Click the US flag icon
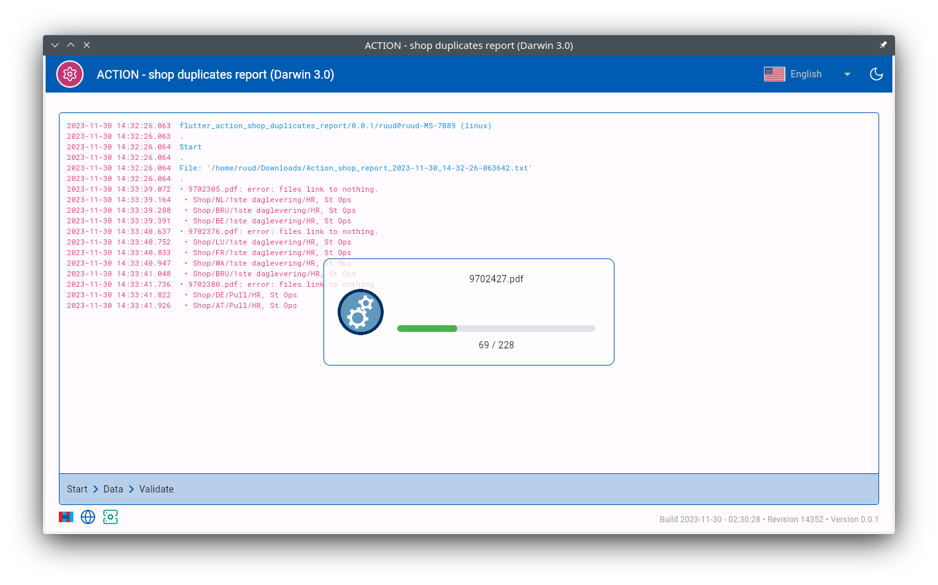Screen dimensions: 938x585 point(774,74)
